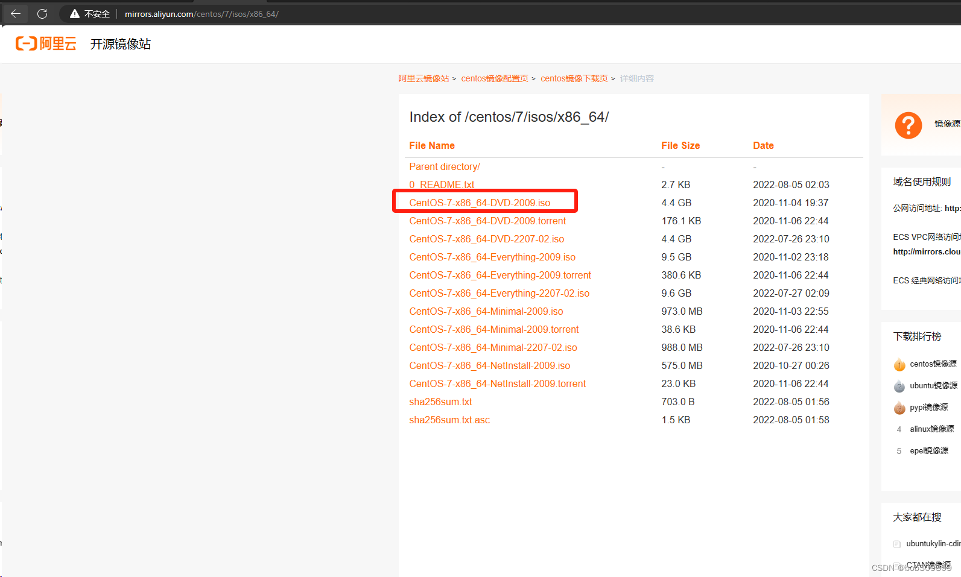Click the not-secure warning triangle icon
Image resolution: width=961 pixels, height=577 pixels.
75,14
